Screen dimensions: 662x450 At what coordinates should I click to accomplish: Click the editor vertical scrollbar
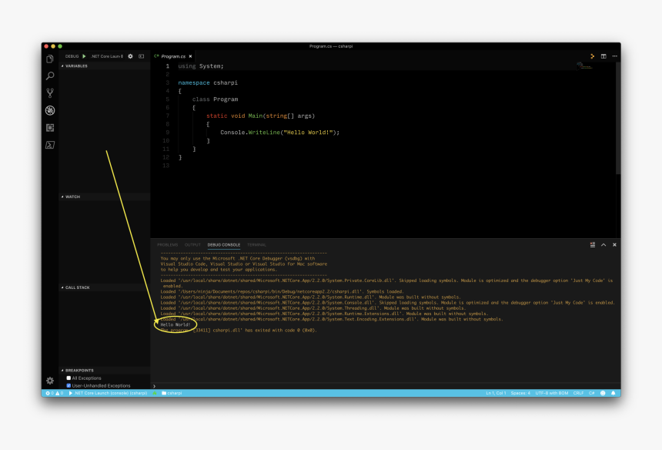click(x=618, y=119)
